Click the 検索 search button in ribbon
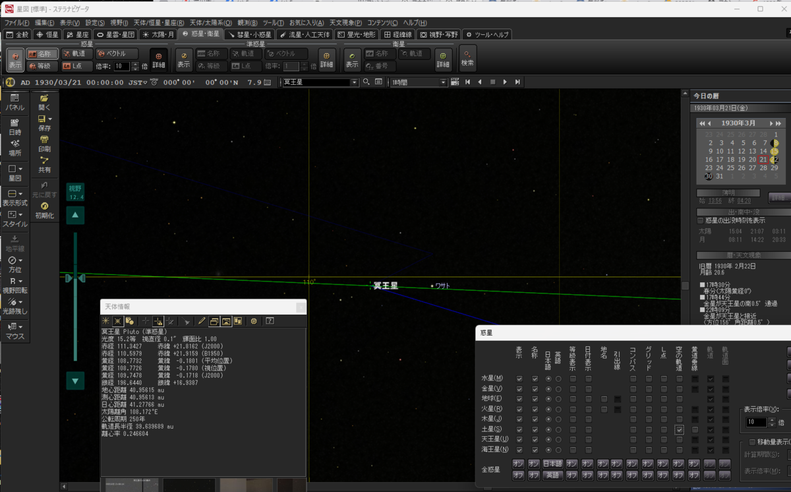Viewport: 791px width, 492px height. pos(467,58)
